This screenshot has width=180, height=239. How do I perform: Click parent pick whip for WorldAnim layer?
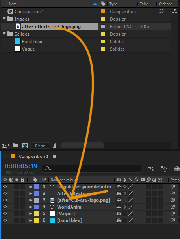point(173,207)
